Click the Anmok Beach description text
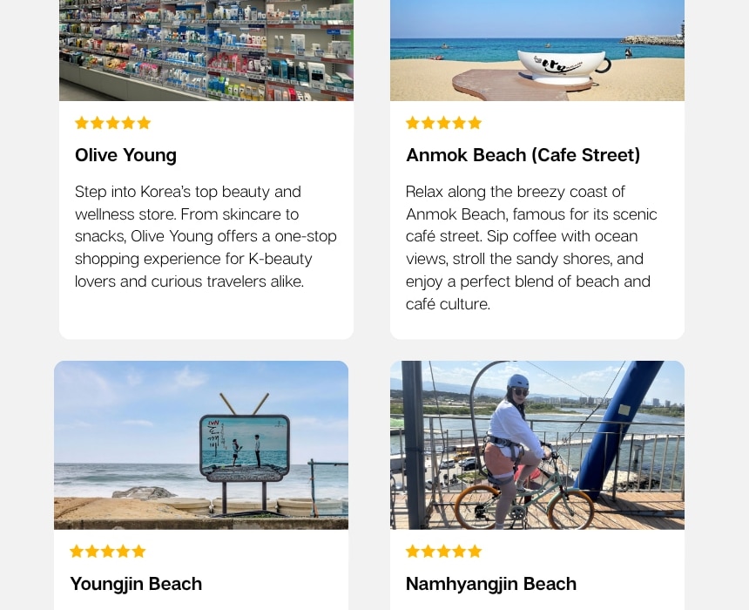Viewport: 749px width, 610px height. point(531,247)
